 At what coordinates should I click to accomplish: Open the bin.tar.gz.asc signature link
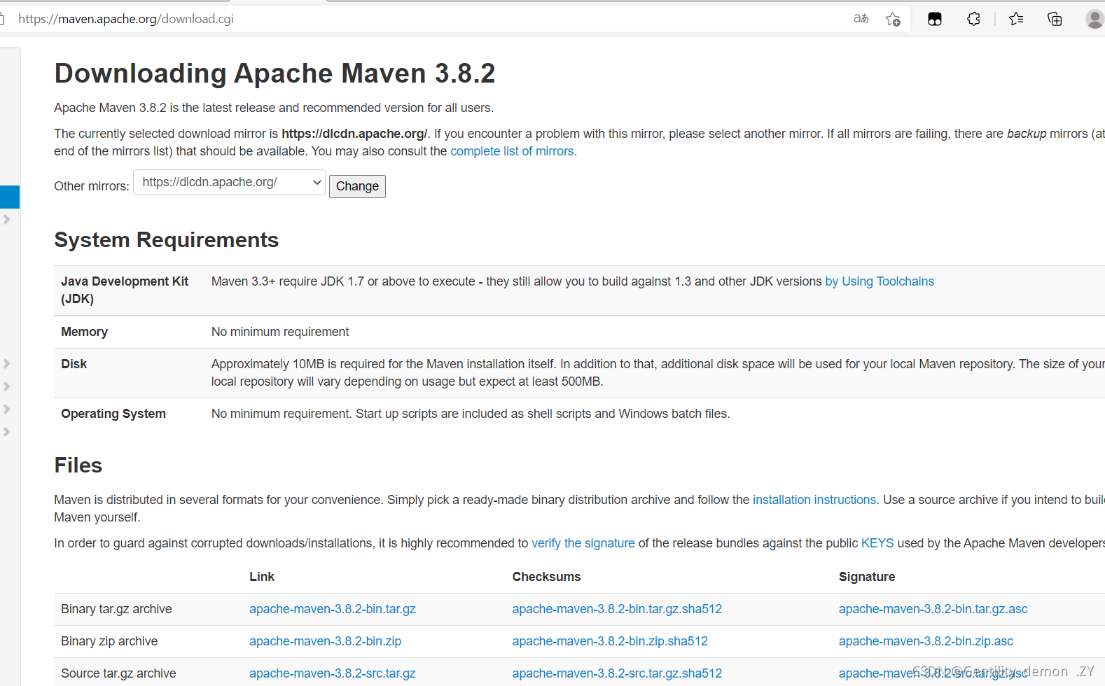933,609
